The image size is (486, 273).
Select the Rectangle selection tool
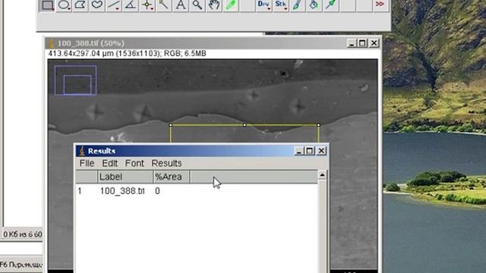(47, 5)
